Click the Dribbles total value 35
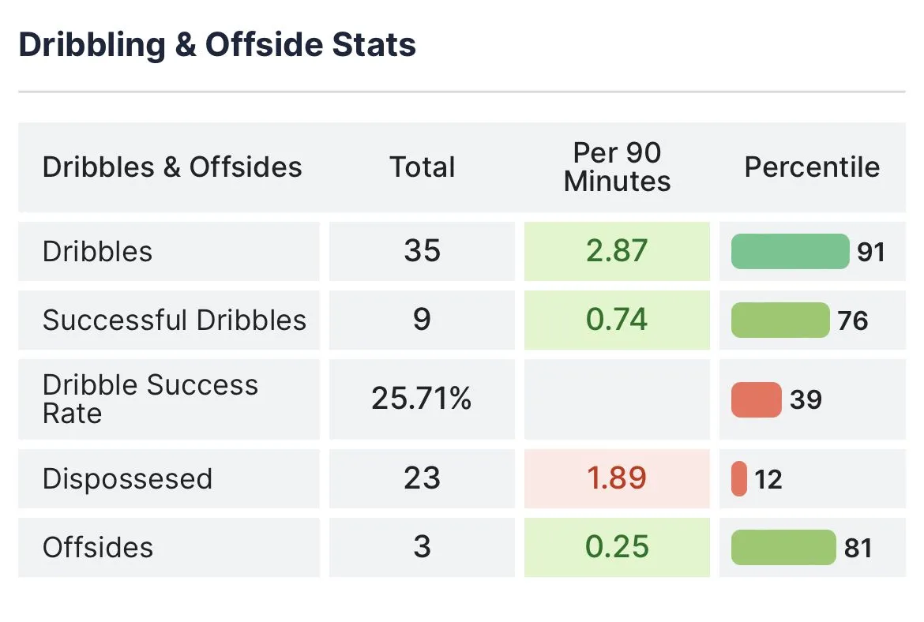The height and width of the screenshot is (622, 924). tap(422, 252)
